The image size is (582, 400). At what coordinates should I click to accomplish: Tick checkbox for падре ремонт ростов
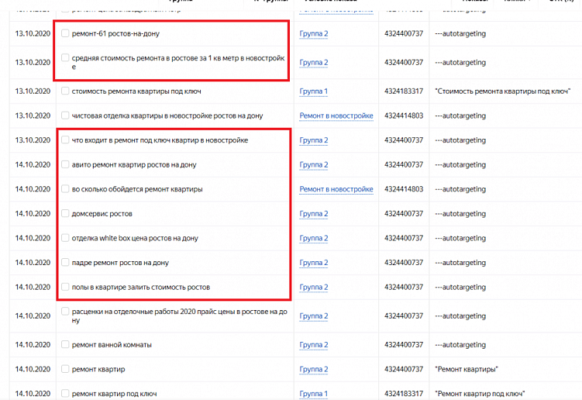pos(65,262)
